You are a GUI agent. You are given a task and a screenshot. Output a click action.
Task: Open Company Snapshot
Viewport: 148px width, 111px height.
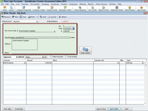pyautogui.click(x=24, y=9)
